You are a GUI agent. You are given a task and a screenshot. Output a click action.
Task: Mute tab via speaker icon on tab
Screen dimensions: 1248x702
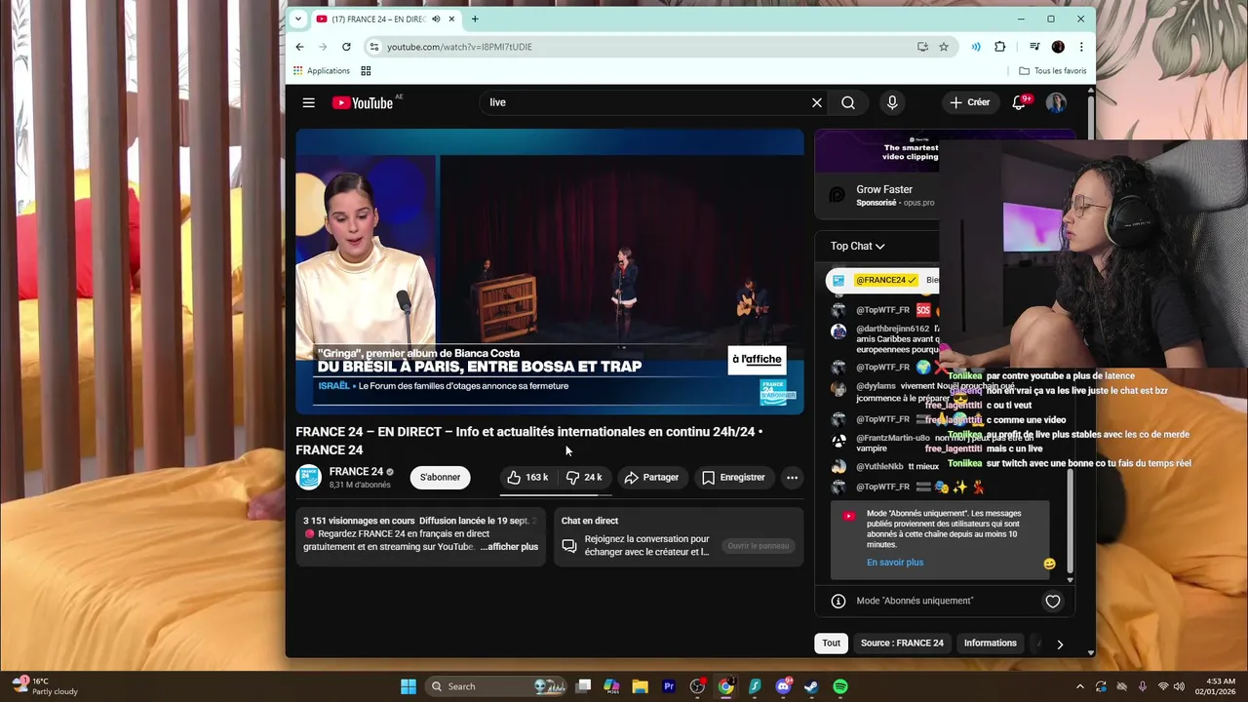coord(436,19)
